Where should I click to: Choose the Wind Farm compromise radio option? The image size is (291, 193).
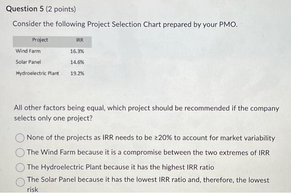point(20,153)
